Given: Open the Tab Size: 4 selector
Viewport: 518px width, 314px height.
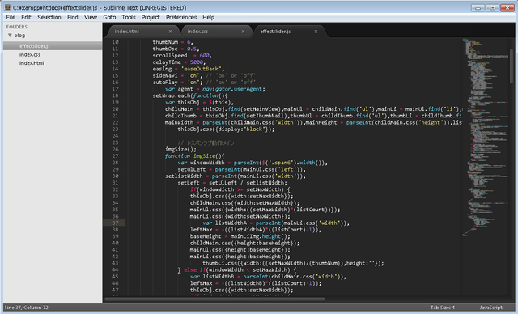Looking at the screenshot, I should click(443, 308).
